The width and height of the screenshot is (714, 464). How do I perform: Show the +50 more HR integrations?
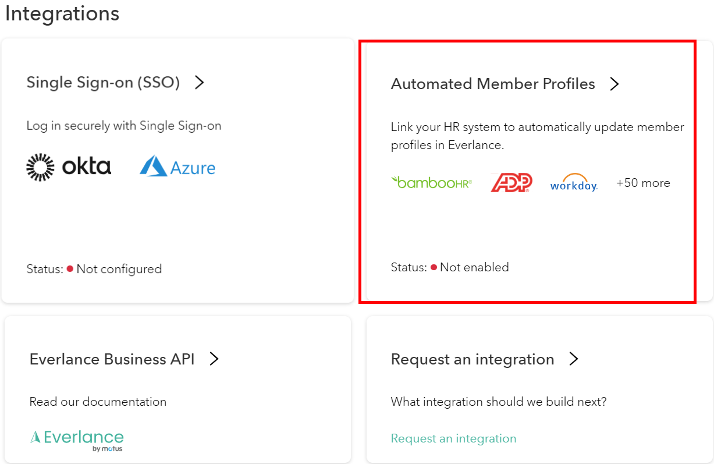coord(643,183)
